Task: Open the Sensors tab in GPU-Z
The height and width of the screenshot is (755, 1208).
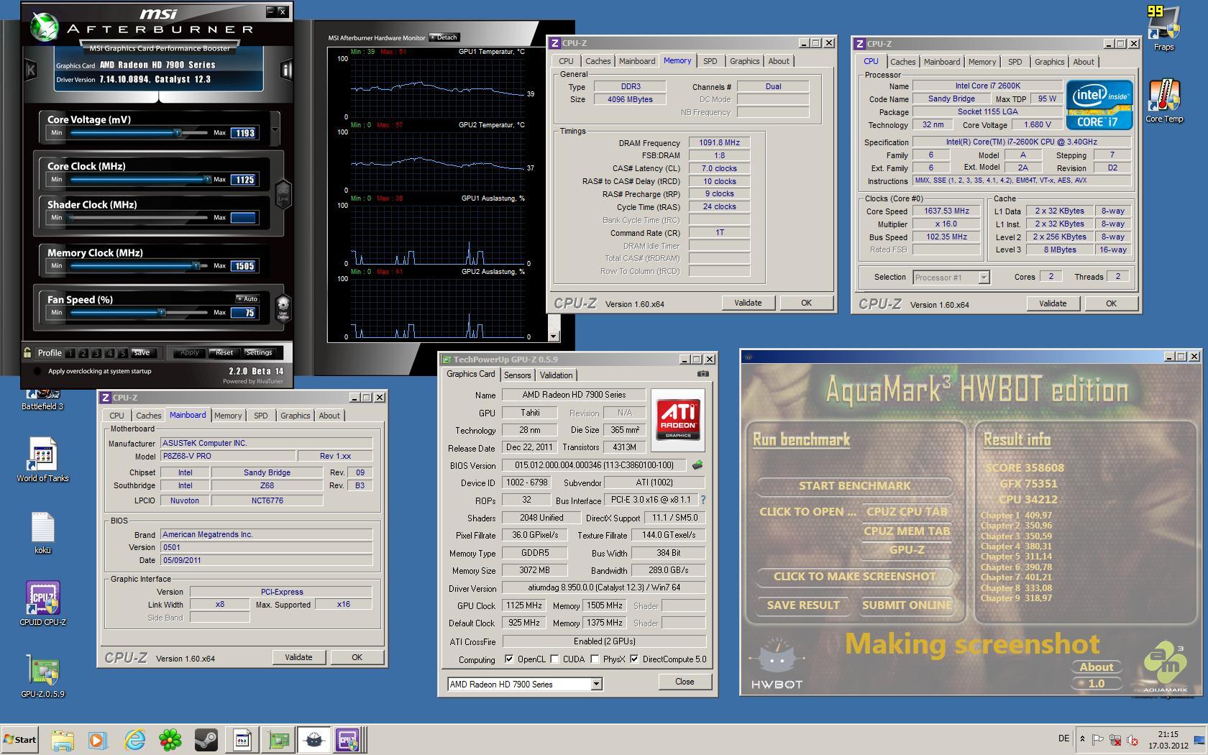Action: [x=517, y=375]
